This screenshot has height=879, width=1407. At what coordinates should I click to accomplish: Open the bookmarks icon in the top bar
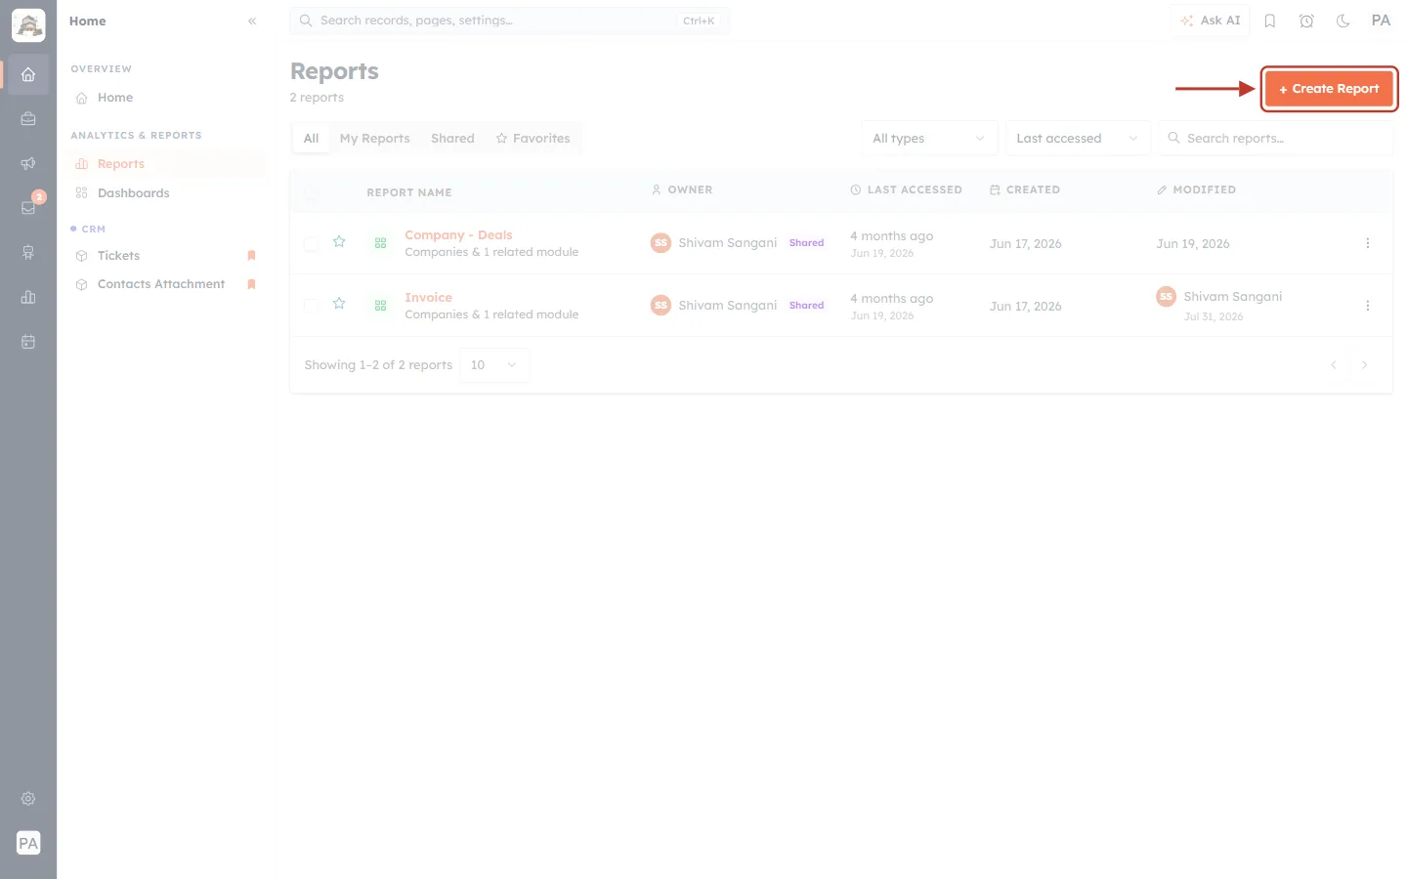(1270, 21)
